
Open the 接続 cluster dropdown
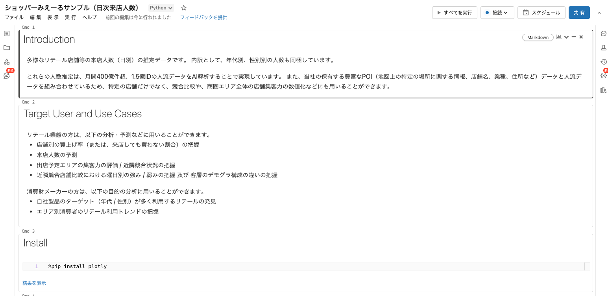coord(497,12)
